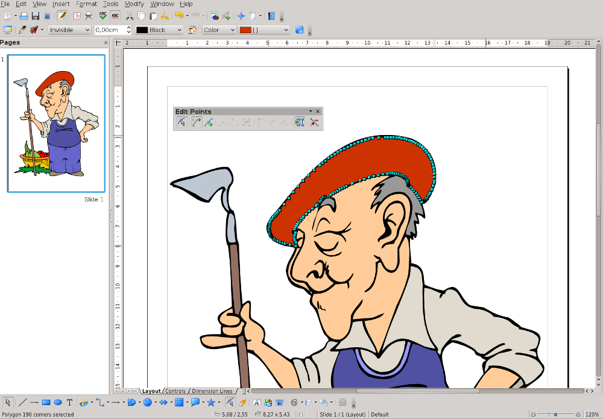Open the Undo history dropdown arrow
Screen dimensions: 603x419
(x=187, y=16)
